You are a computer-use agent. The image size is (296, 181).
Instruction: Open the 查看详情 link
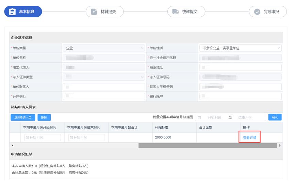coord(249,138)
